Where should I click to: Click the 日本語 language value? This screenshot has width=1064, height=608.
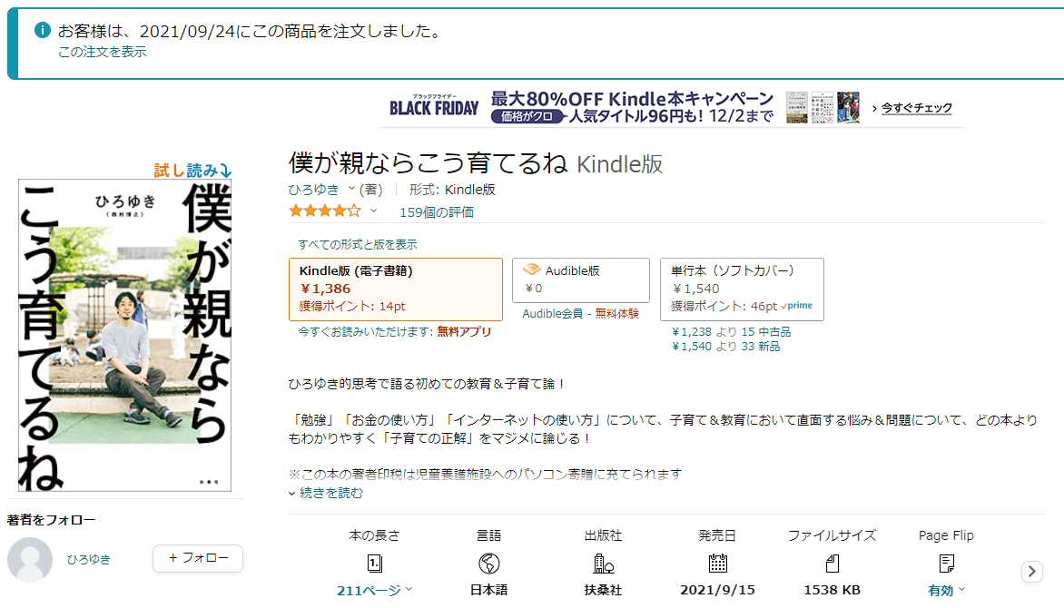489,591
